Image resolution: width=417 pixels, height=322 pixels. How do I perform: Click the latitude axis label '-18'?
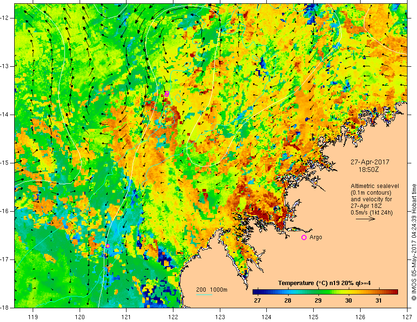click(5, 308)
